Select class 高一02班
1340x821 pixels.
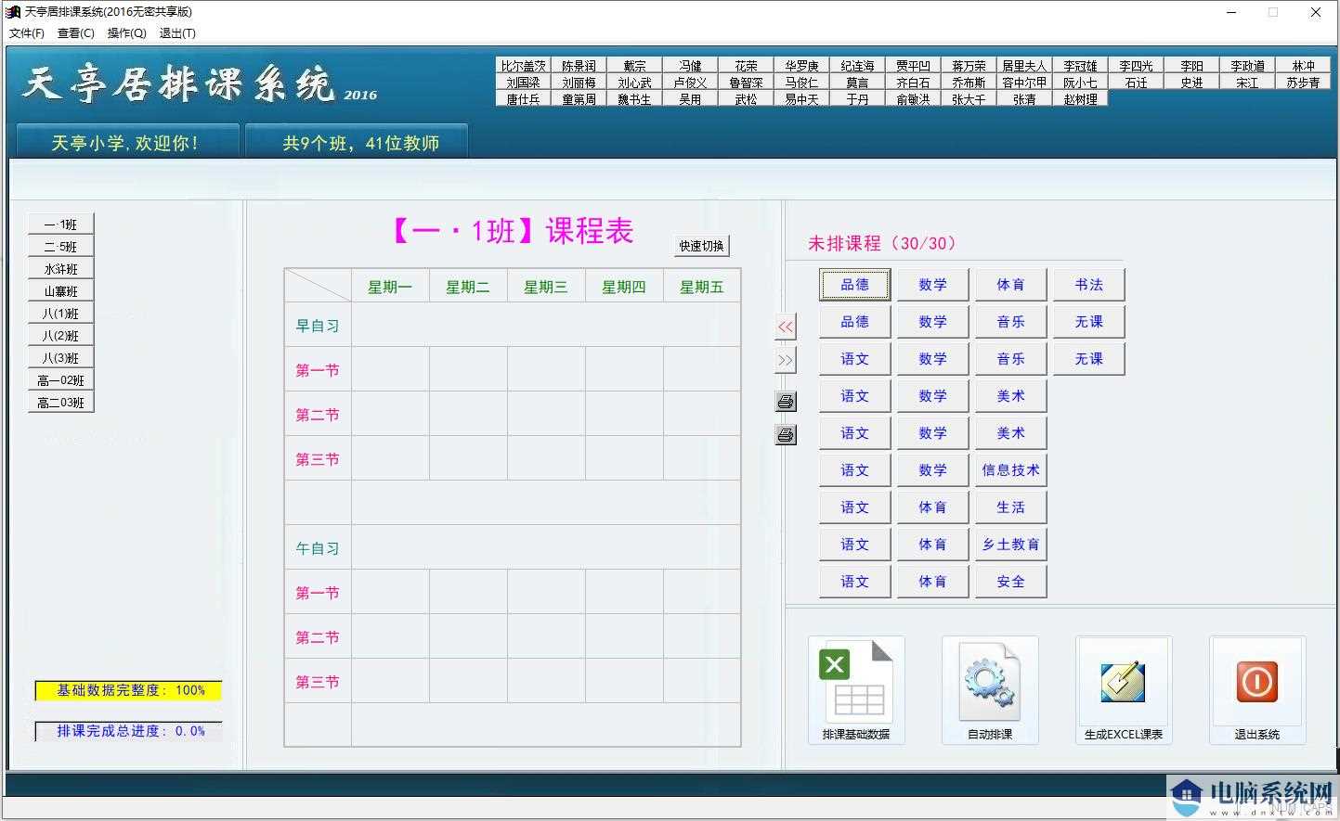tap(61, 380)
